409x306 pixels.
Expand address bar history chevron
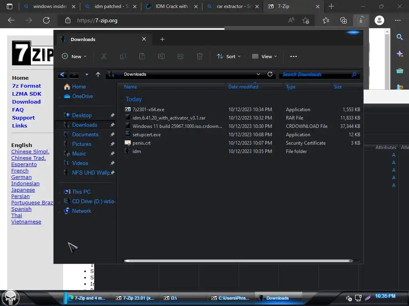pos(258,74)
